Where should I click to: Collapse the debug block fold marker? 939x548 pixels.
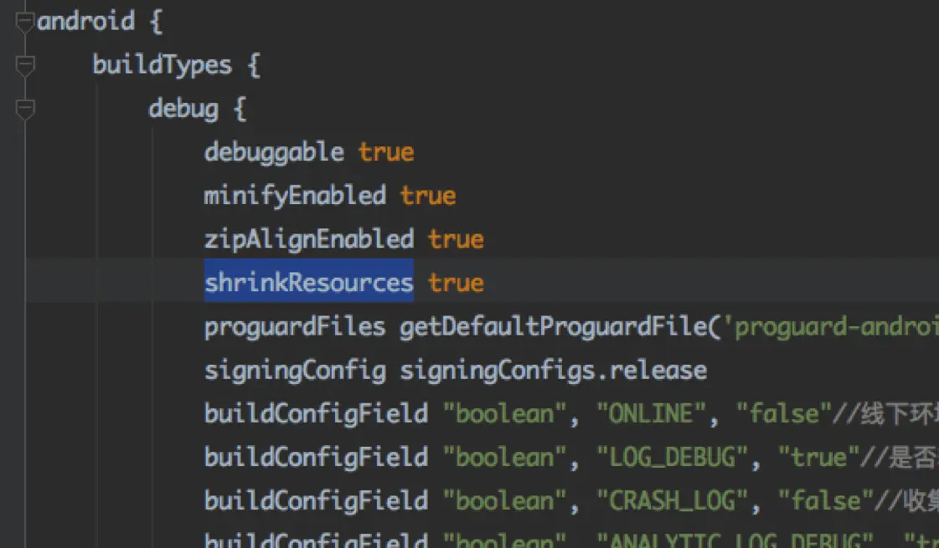[x=24, y=109]
